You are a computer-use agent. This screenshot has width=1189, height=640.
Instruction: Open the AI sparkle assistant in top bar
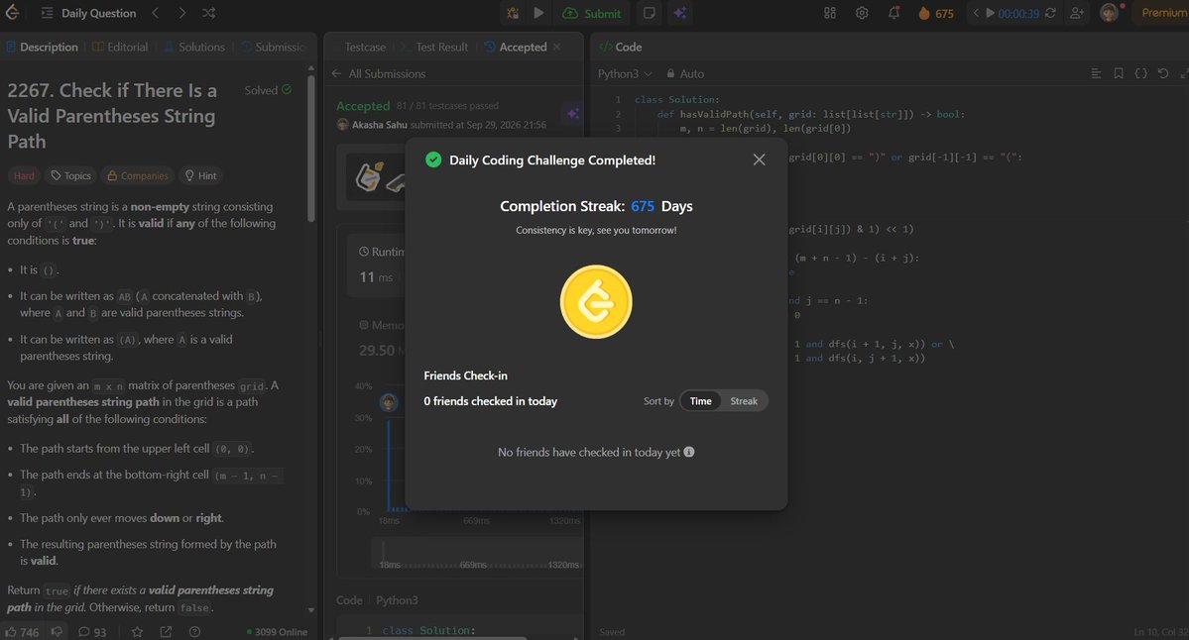[x=680, y=13]
